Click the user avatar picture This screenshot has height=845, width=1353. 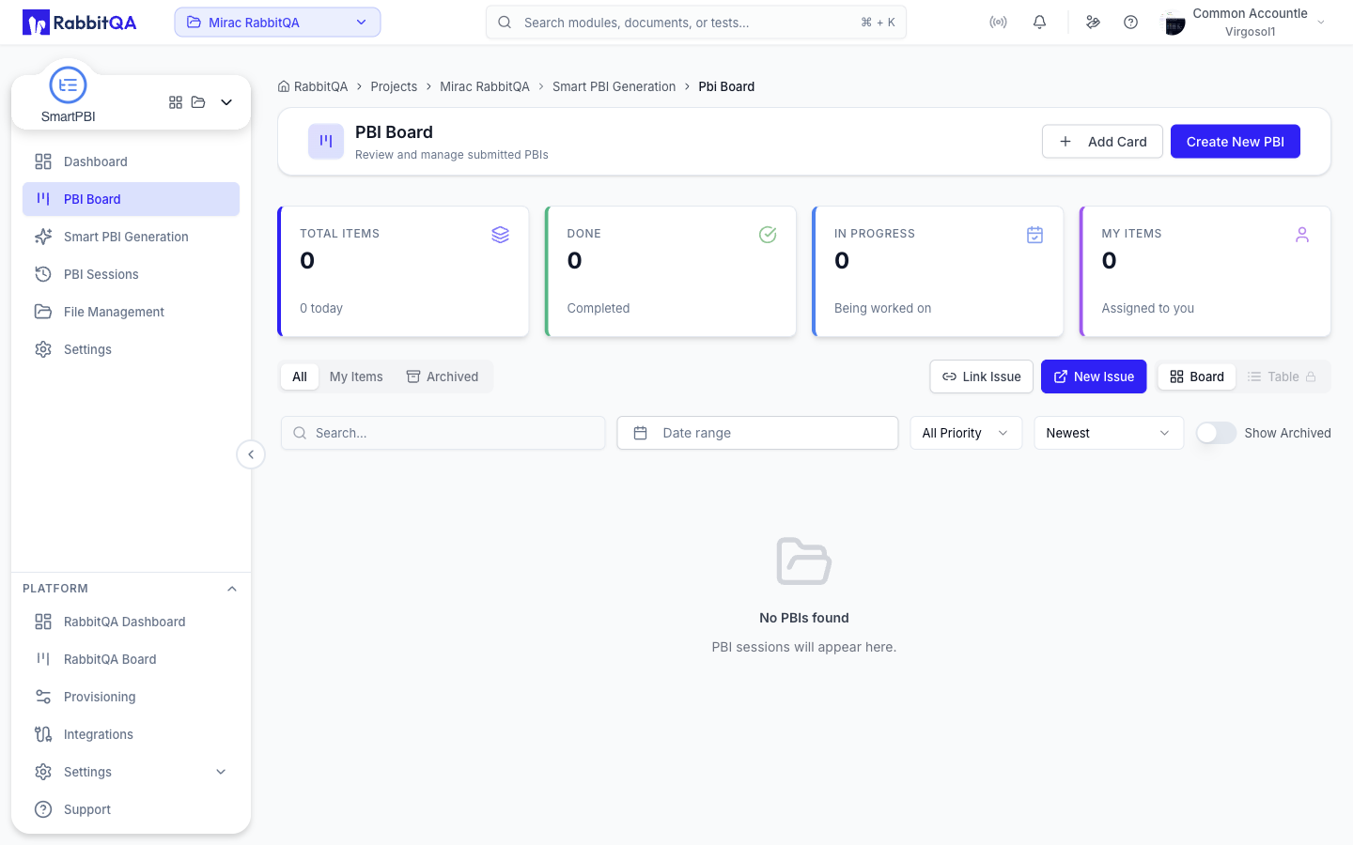point(1174,23)
